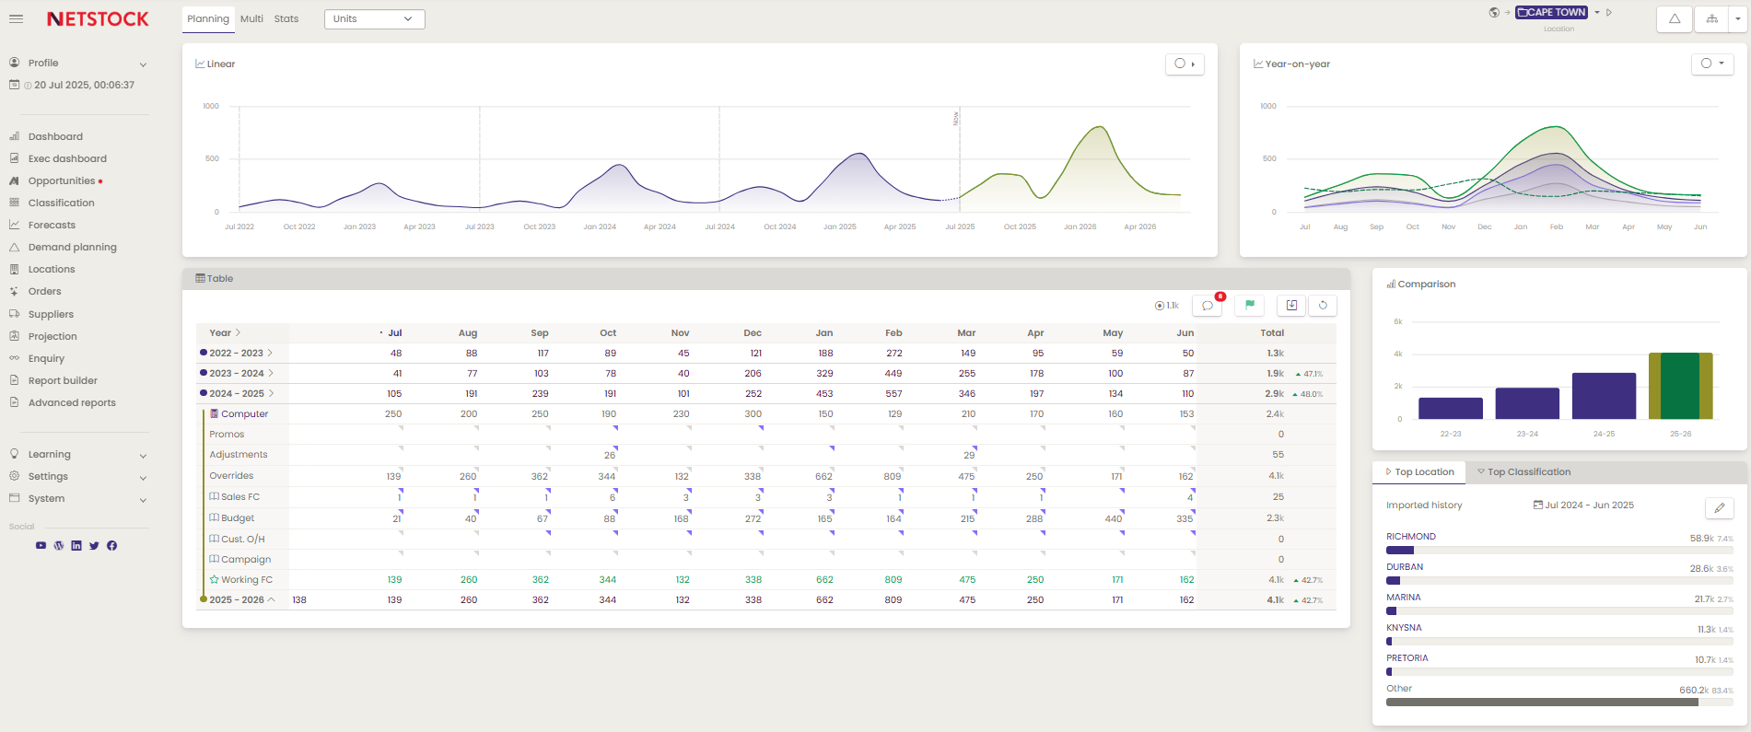Toggle the 2022 - 2023 series dot
1751x732 pixels.
204,353
